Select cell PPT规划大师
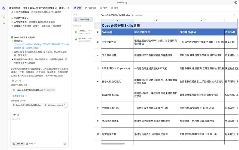This screenshot has height=150, width=239. tap(117, 42)
